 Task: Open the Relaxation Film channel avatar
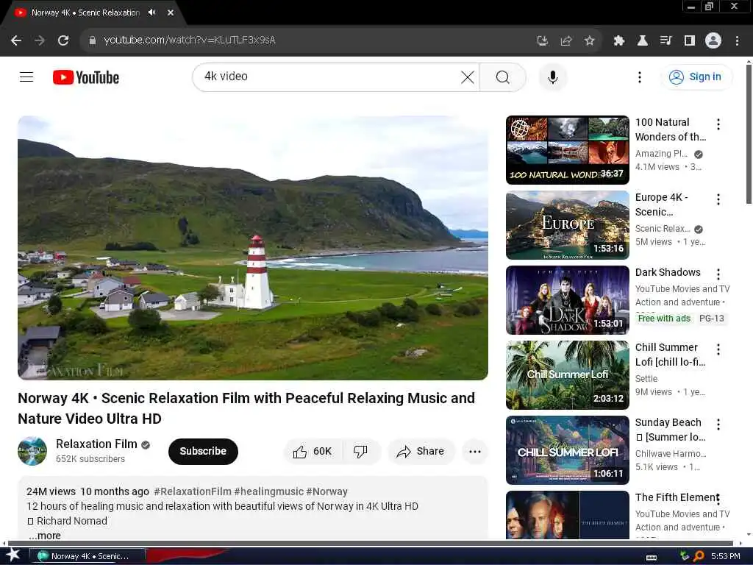[x=32, y=451]
